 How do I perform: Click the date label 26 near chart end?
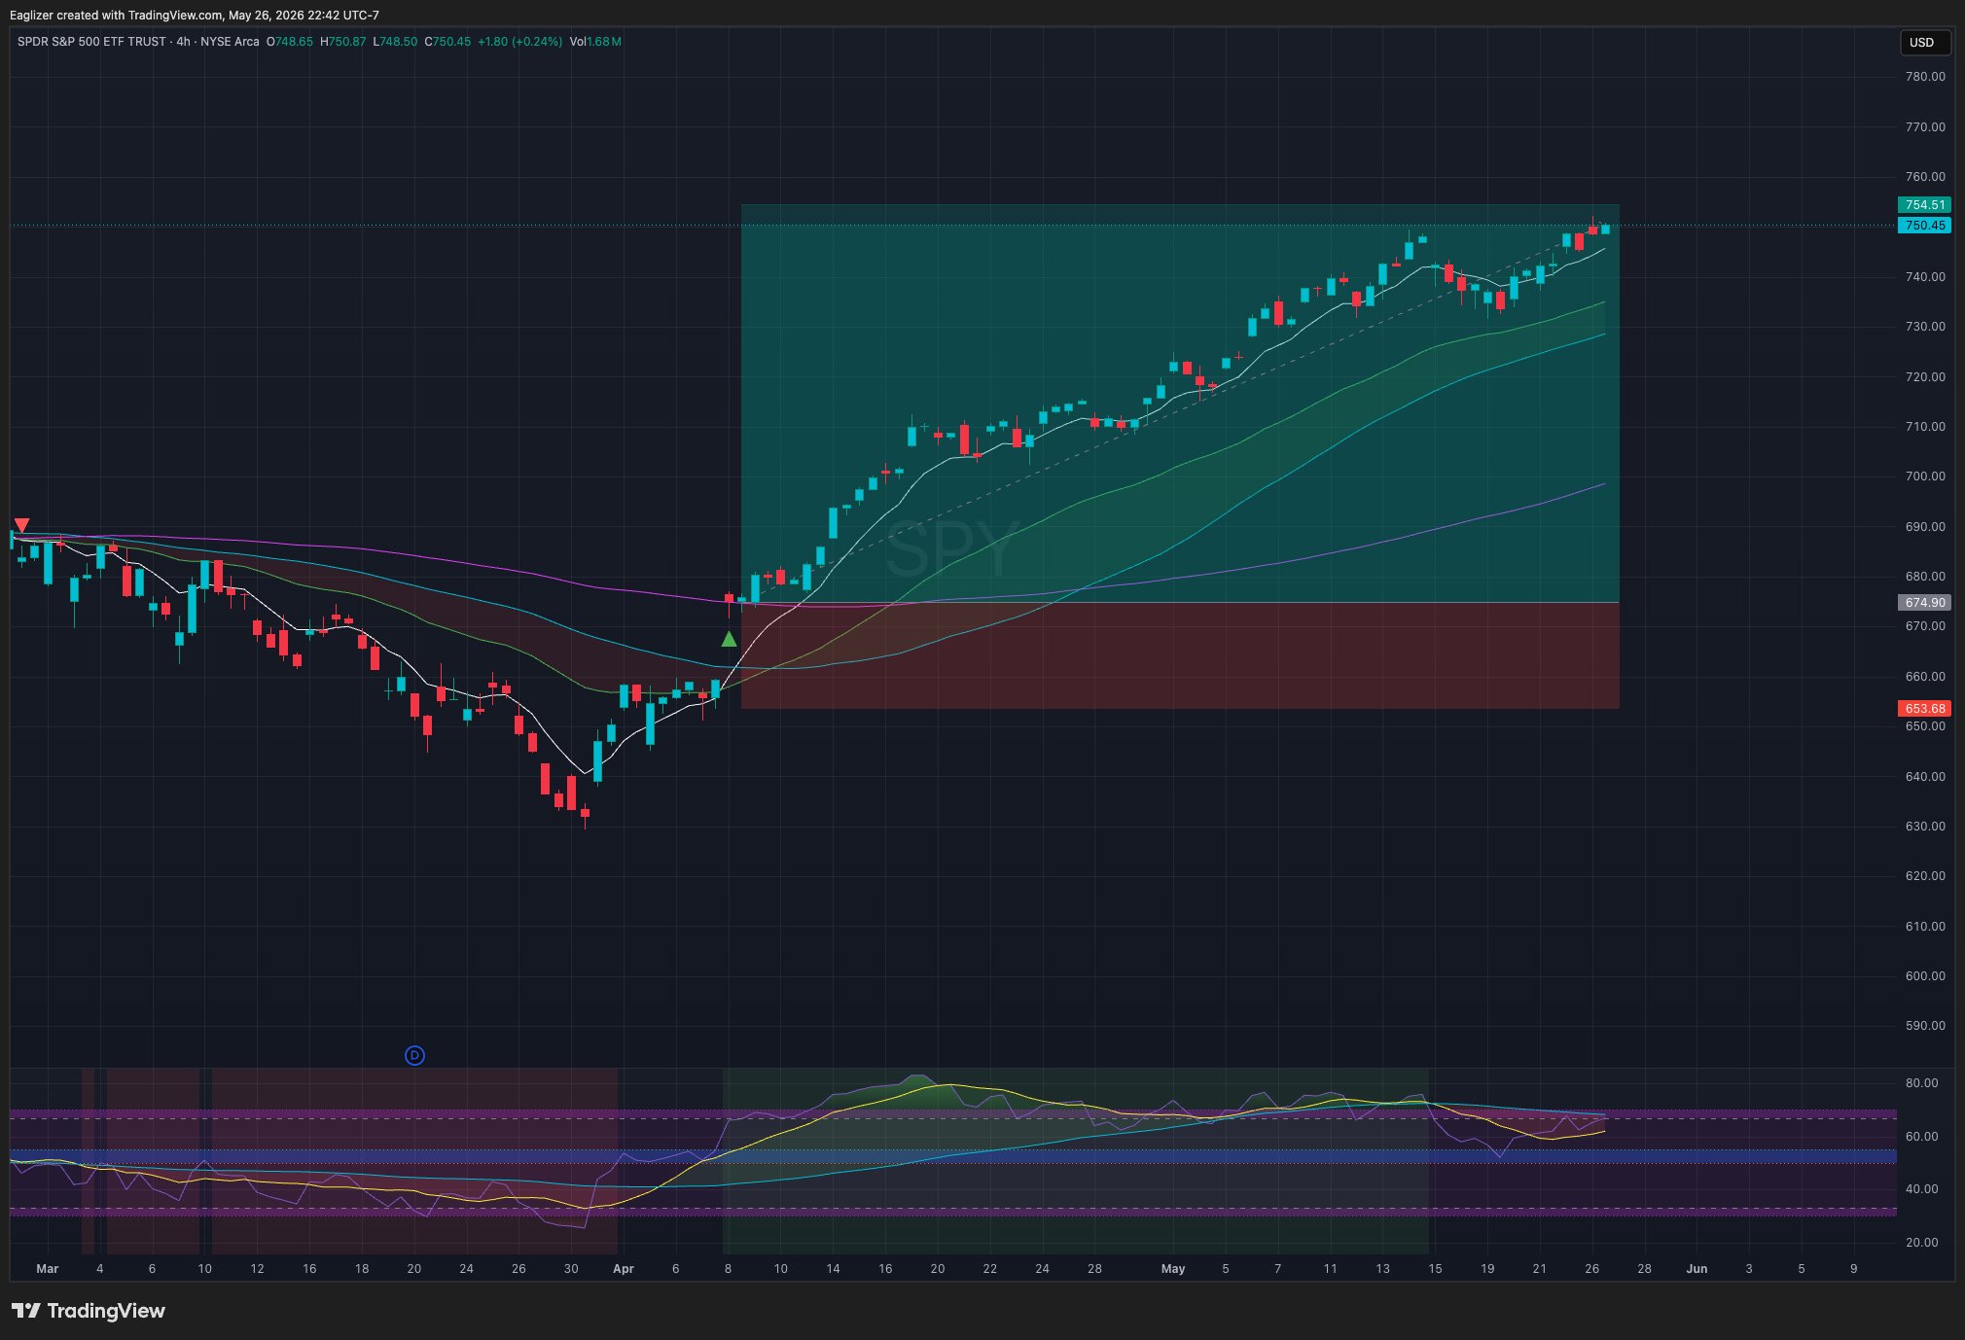1591,1269
